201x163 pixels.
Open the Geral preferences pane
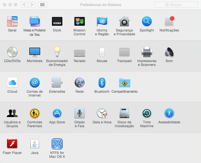(12, 22)
